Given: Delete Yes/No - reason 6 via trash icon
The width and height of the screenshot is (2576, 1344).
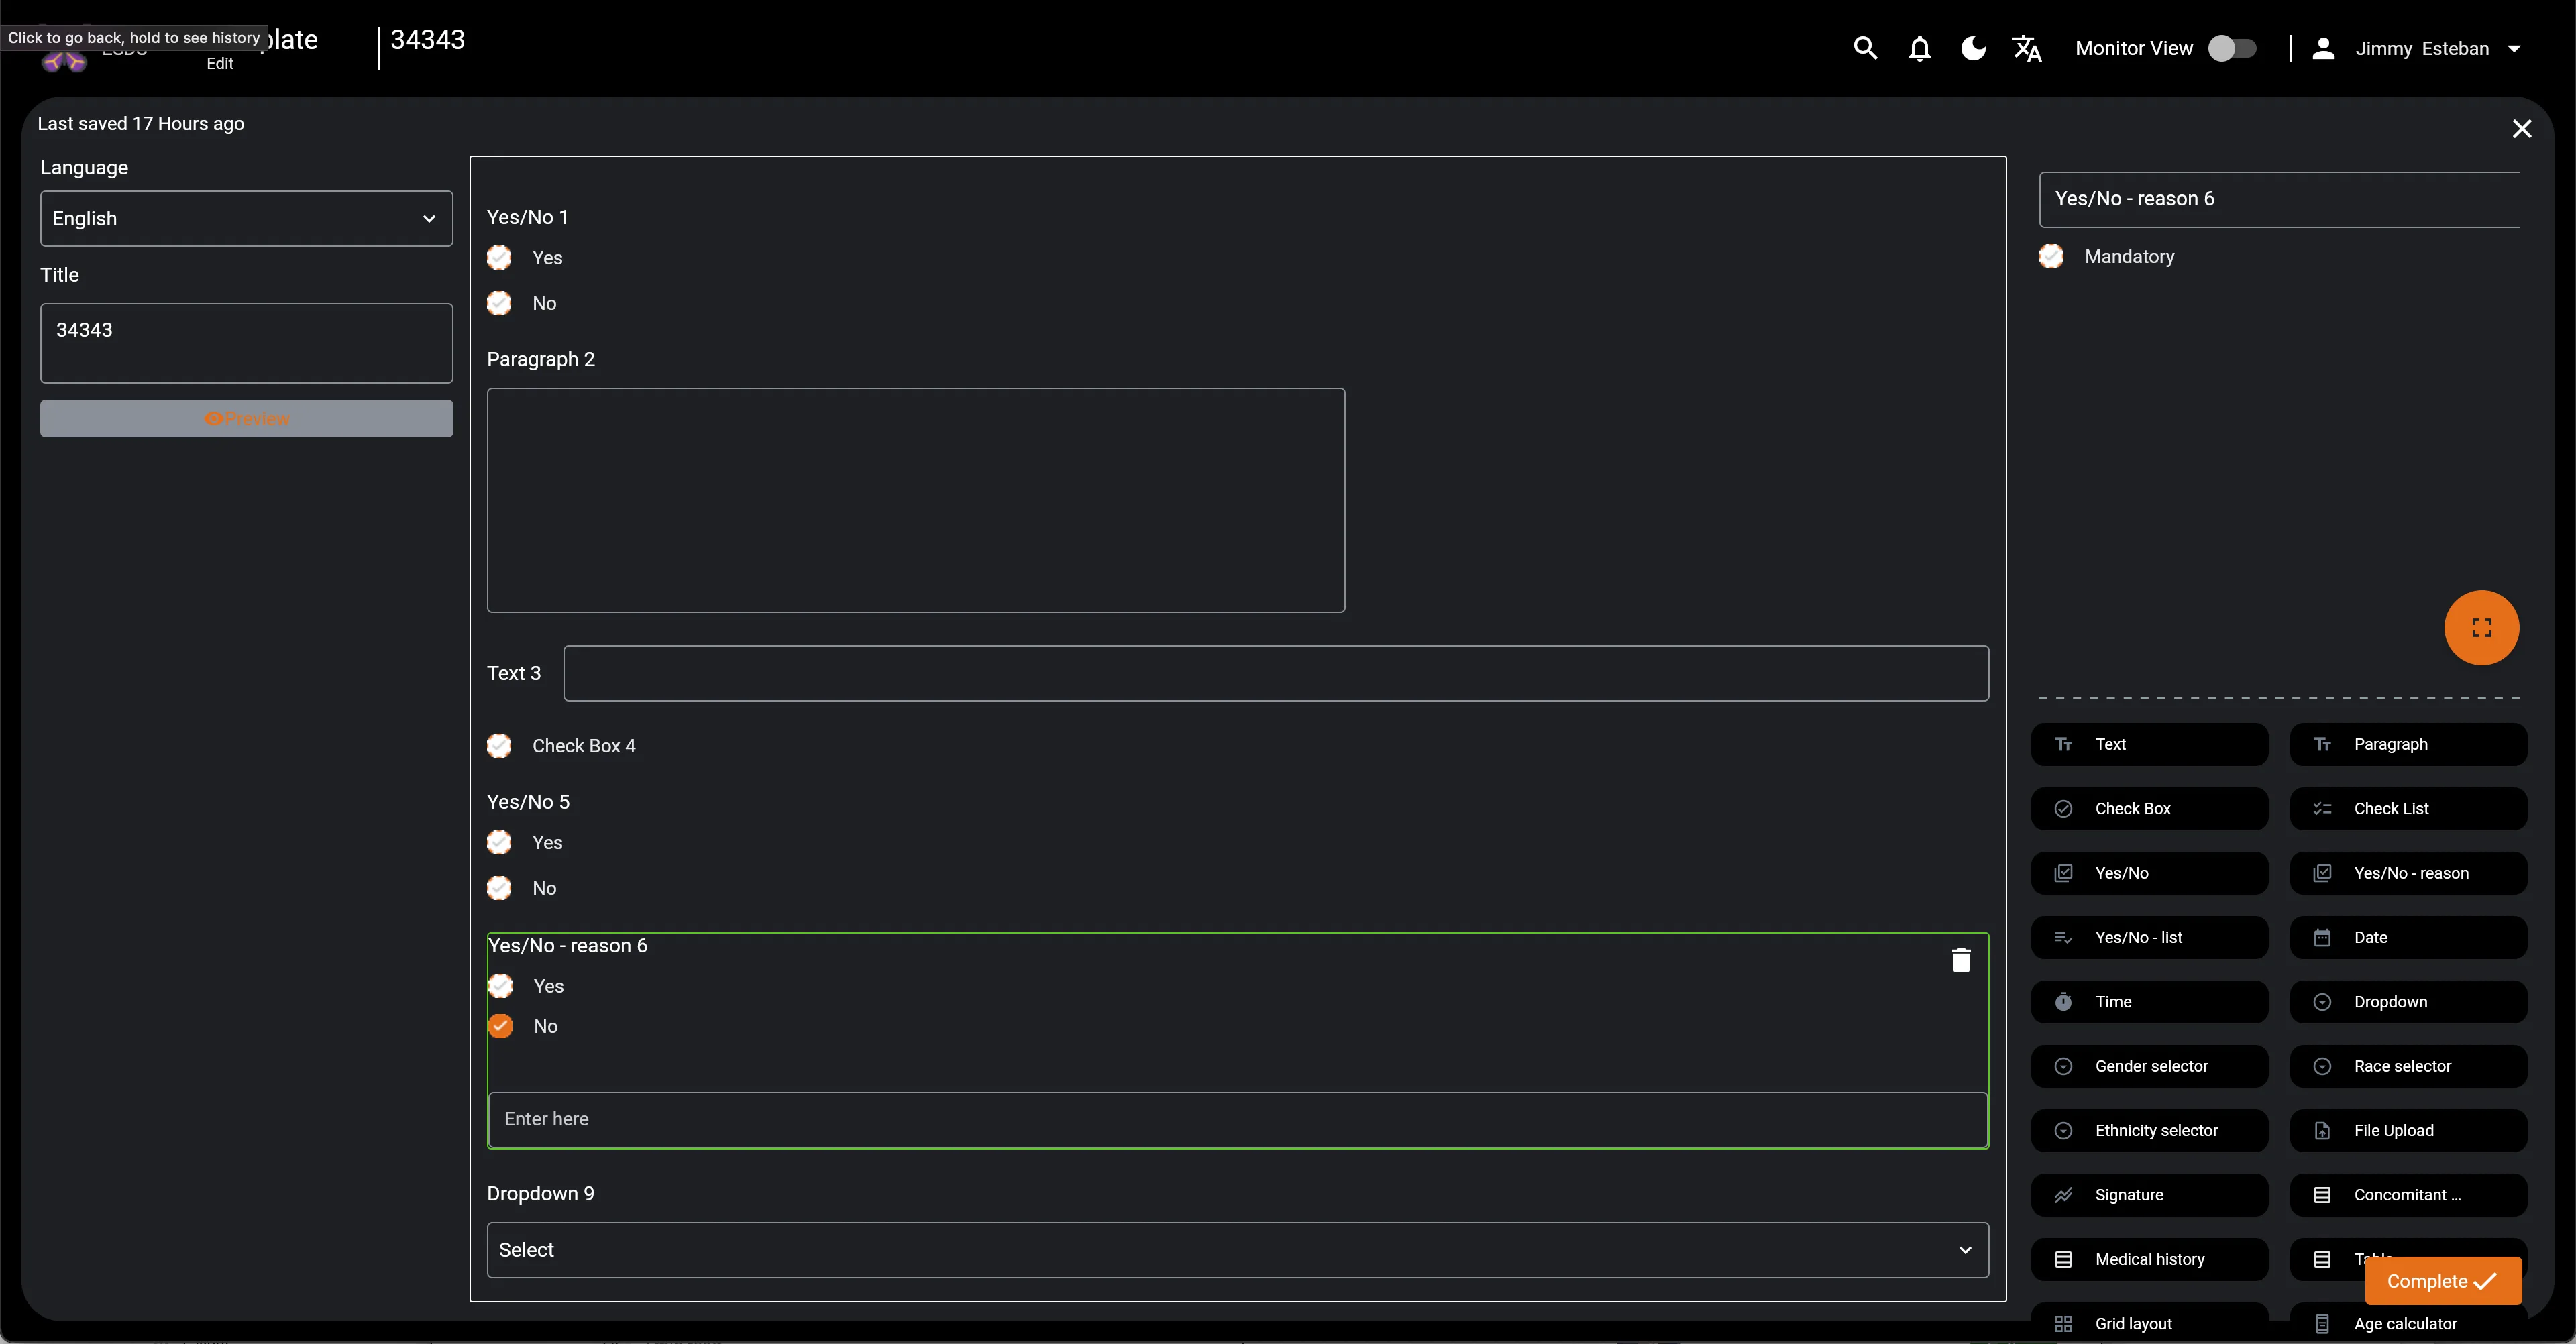Looking at the screenshot, I should click(1961, 960).
